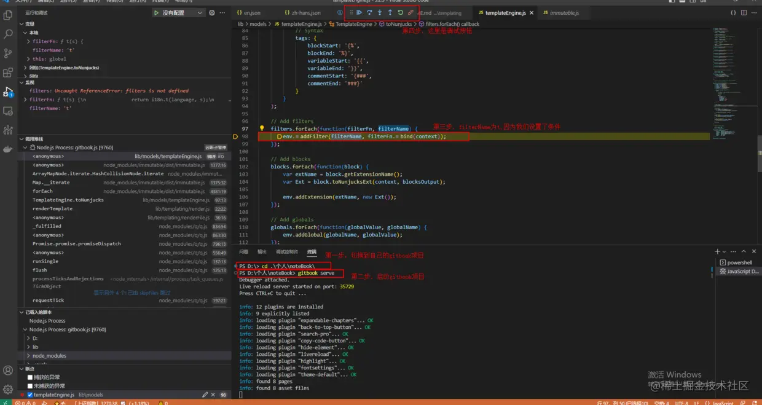Image resolution: width=762 pixels, height=405 pixels.
Task: Disconnect the debugger with the plug icon
Action: (x=410, y=12)
